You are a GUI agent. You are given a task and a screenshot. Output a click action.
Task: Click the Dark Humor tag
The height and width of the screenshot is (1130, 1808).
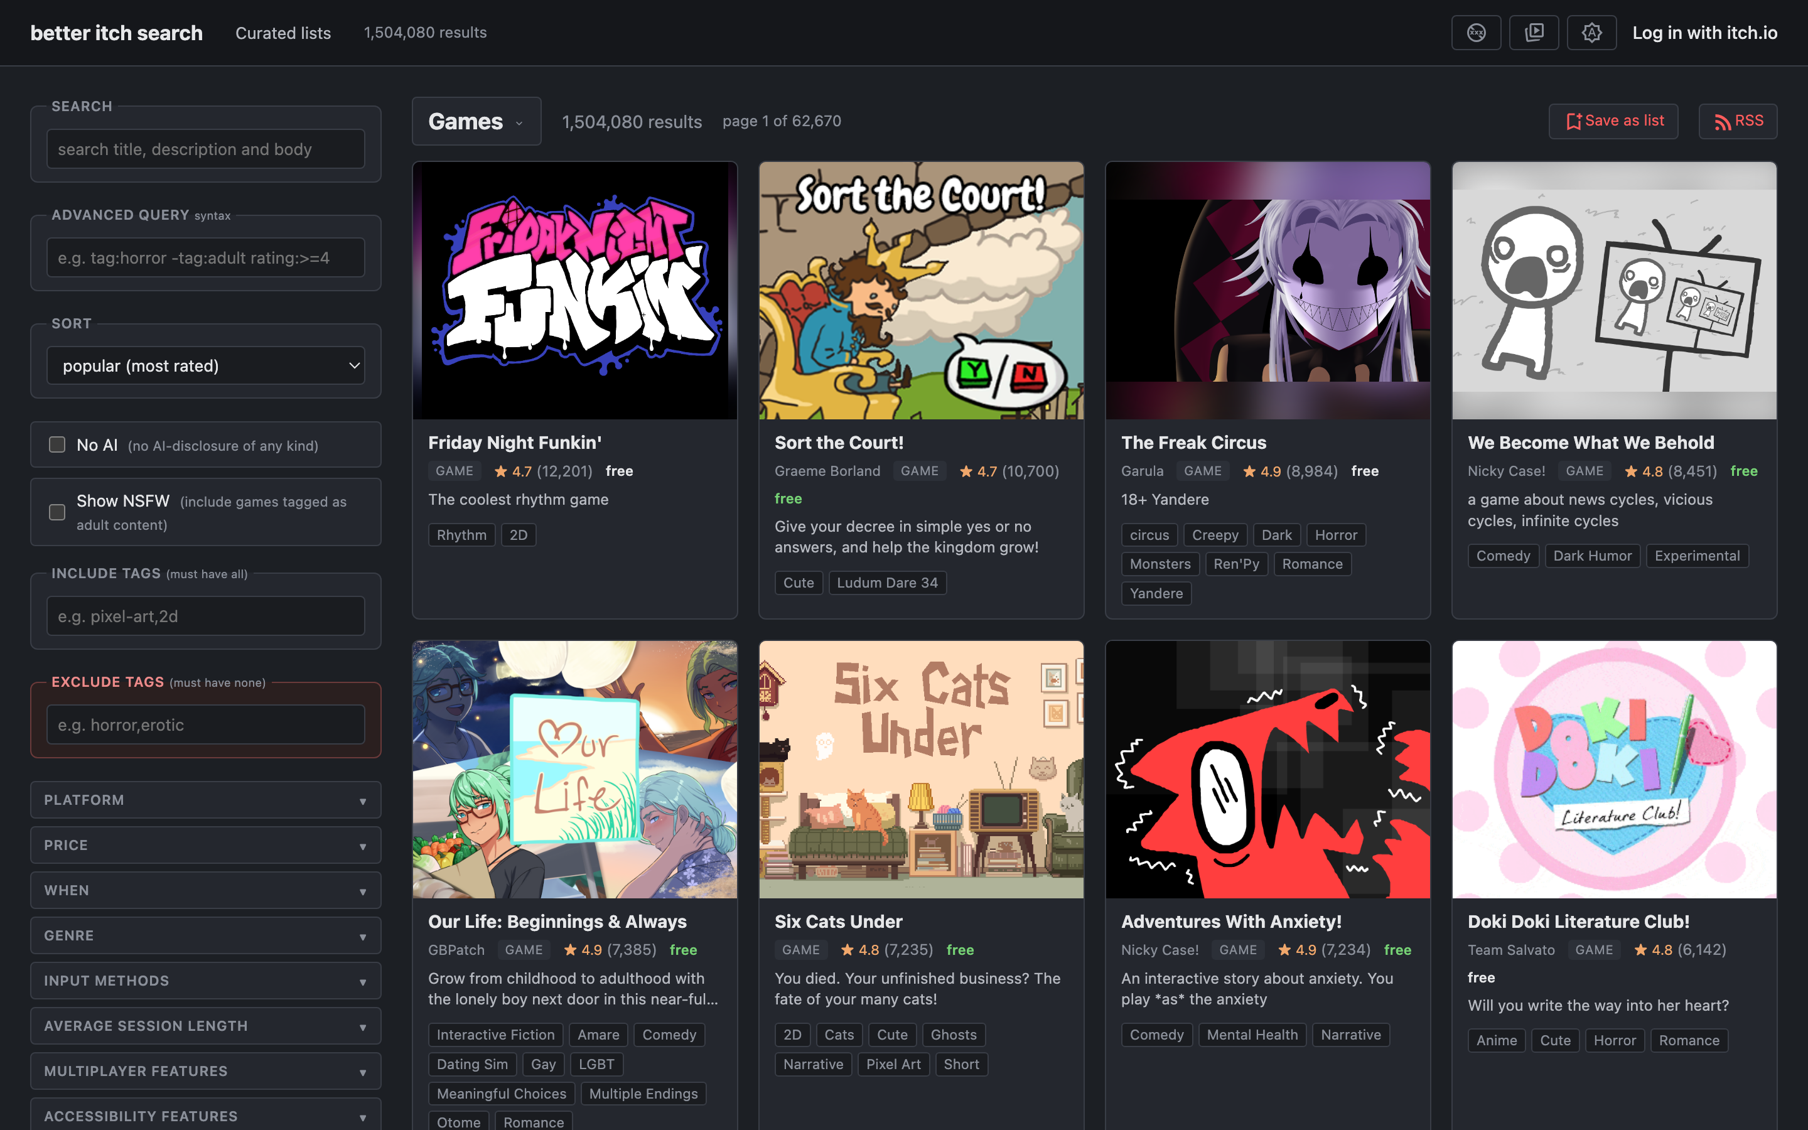click(x=1592, y=556)
